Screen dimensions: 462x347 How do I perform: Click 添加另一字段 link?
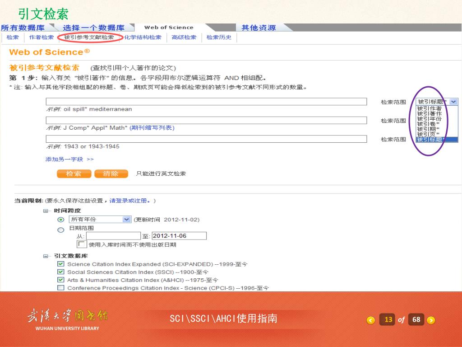coord(69,159)
